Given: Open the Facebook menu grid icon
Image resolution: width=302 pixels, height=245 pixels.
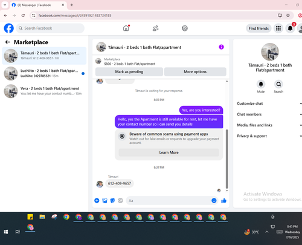Looking at the screenshot, I should pos(278,28).
